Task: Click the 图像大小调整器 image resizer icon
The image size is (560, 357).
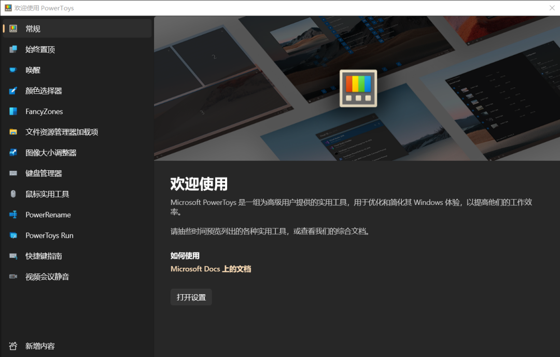Action: tap(13, 153)
